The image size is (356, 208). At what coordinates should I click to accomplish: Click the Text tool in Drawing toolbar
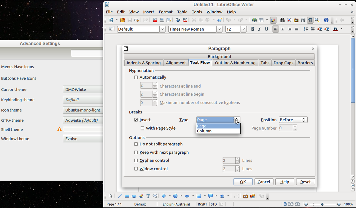tap(148, 196)
